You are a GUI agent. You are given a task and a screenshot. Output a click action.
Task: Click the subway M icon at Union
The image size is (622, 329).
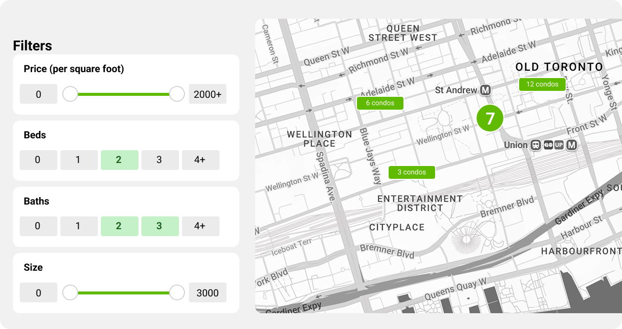[572, 145]
